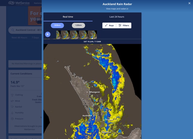This screenshot has width=193, height=139.
Task: Click the key icon on Keys button
Action: pyautogui.click(x=106, y=25)
